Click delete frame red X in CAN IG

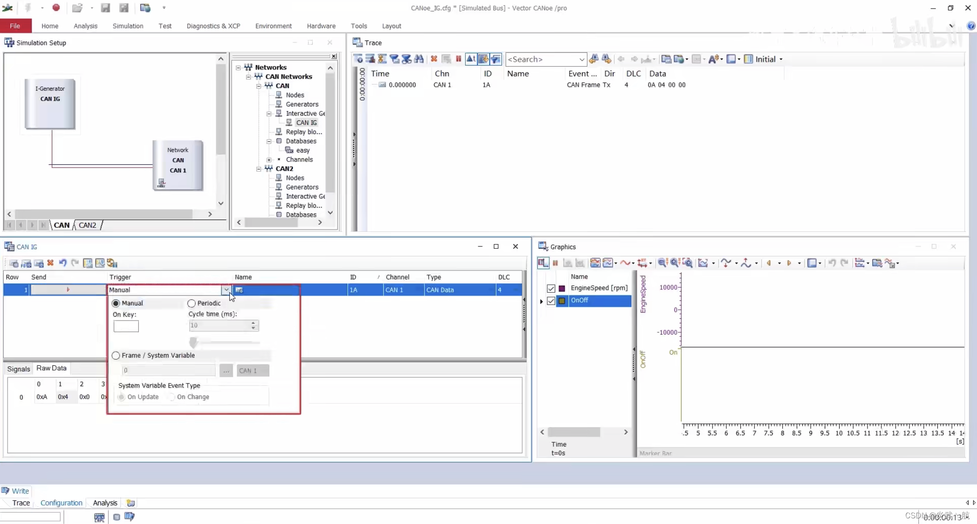pyautogui.click(x=50, y=263)
